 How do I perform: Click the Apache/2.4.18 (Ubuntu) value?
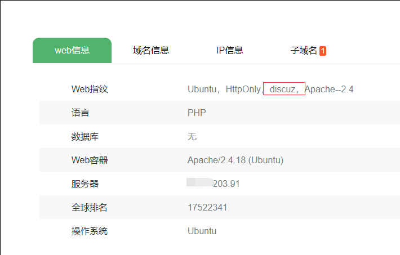(x=235, y=160)
